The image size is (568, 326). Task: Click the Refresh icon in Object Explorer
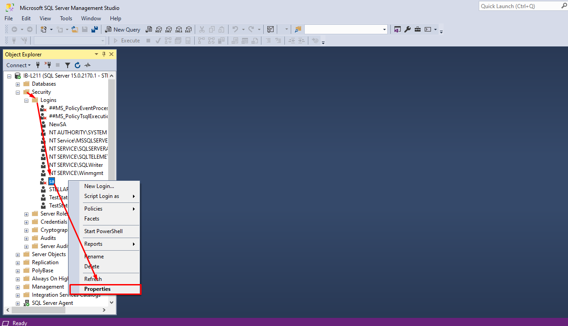pyautogui.click(x=78, y=65)
